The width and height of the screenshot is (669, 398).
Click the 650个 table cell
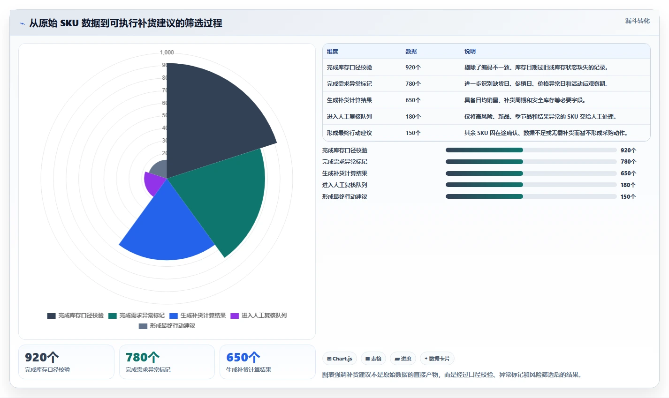413,100
